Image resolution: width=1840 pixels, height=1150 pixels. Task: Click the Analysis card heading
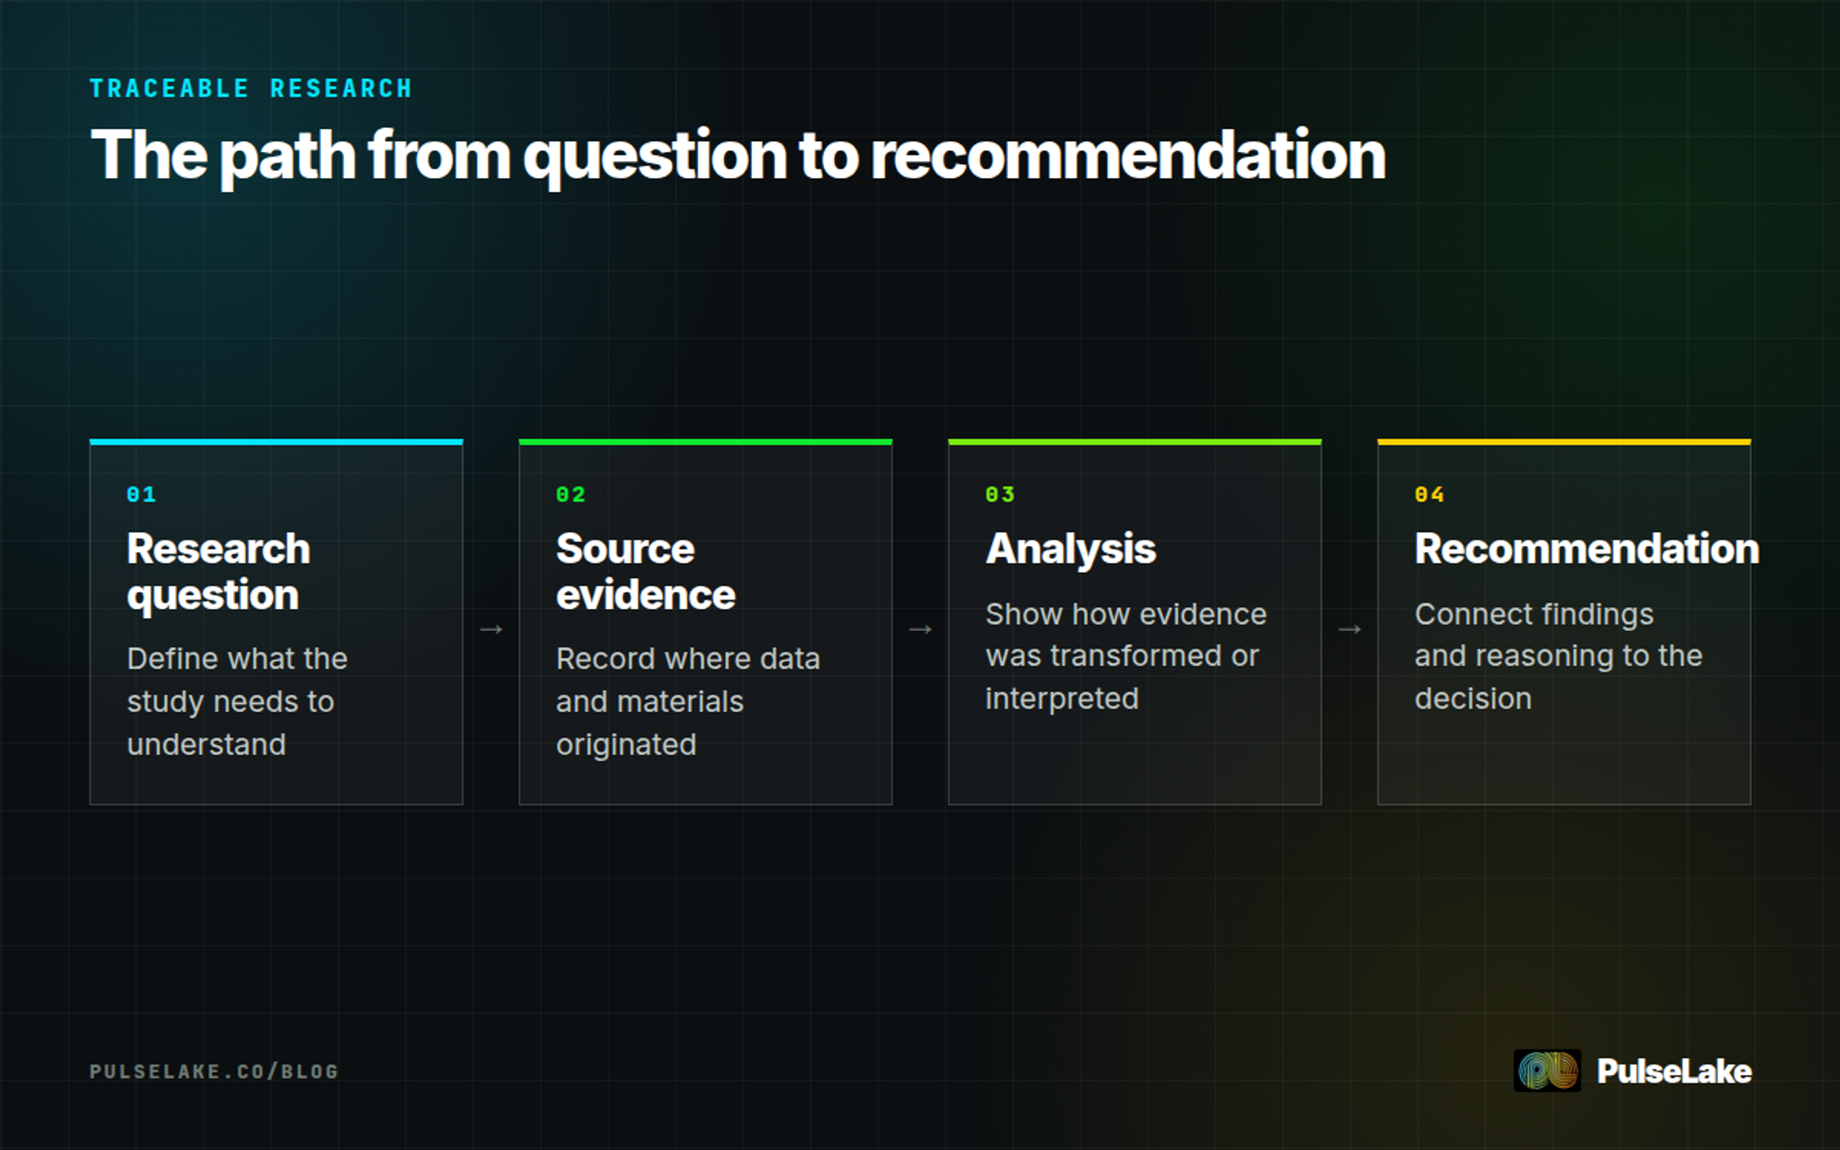pyautogui.click(x=1071, y=550)
